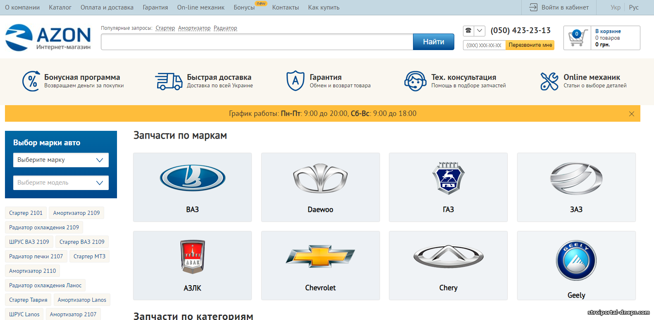The width and height of the screenshot is (654, 320).
Task: Click the Стартер 2101 tag
Action: pos(26,213)
